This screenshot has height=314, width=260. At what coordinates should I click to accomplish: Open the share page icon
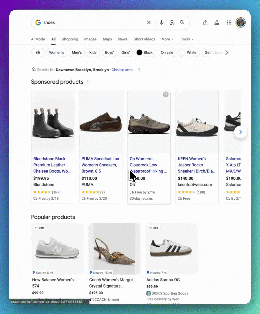point(205,23)
